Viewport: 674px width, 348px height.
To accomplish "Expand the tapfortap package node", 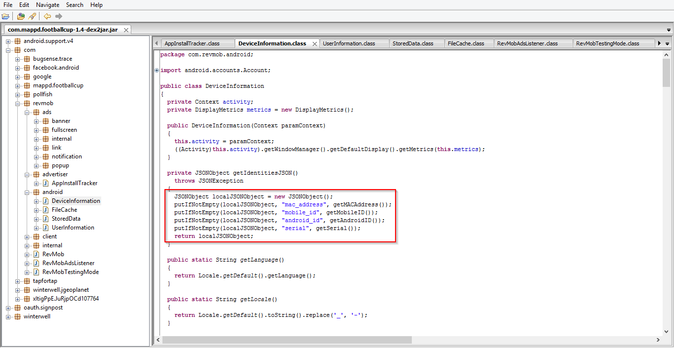I will (18, 281).
